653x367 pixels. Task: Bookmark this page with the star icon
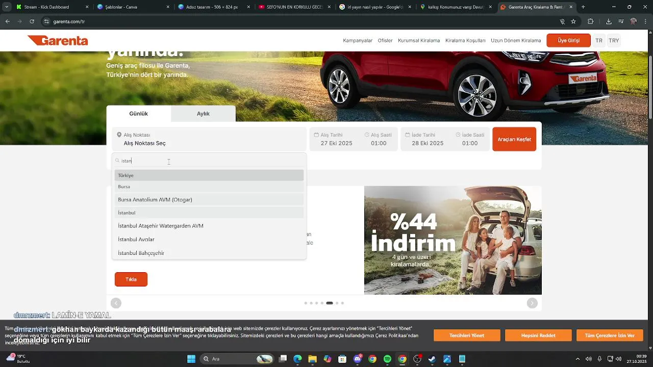[573, 21]
